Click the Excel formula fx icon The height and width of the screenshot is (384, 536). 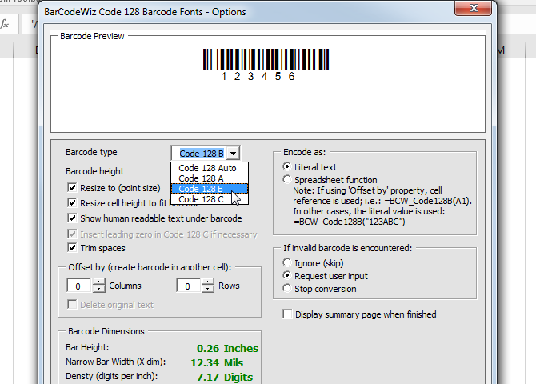pos(5,24)
